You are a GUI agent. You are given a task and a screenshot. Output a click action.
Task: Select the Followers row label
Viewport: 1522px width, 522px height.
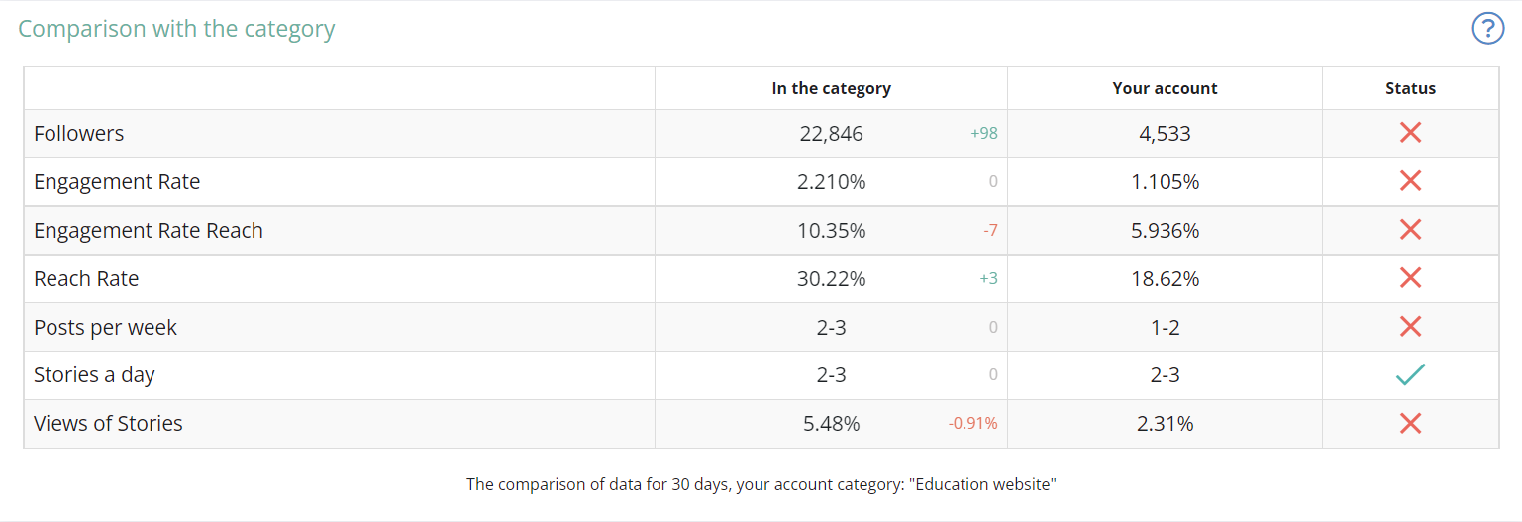point(79,133)
